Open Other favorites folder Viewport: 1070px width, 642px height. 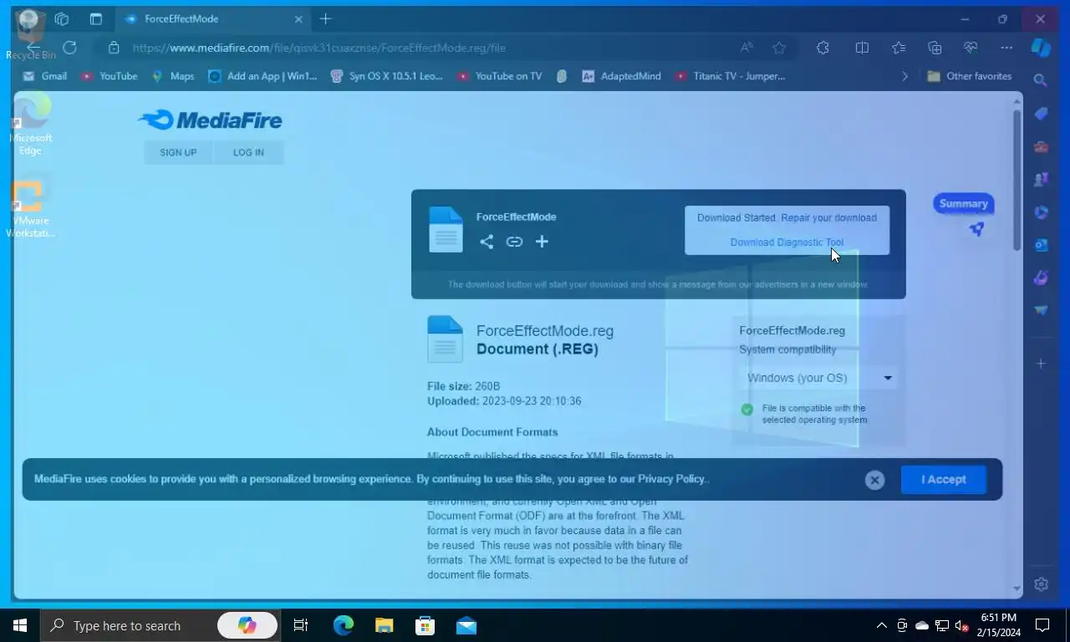pos(970,76)
